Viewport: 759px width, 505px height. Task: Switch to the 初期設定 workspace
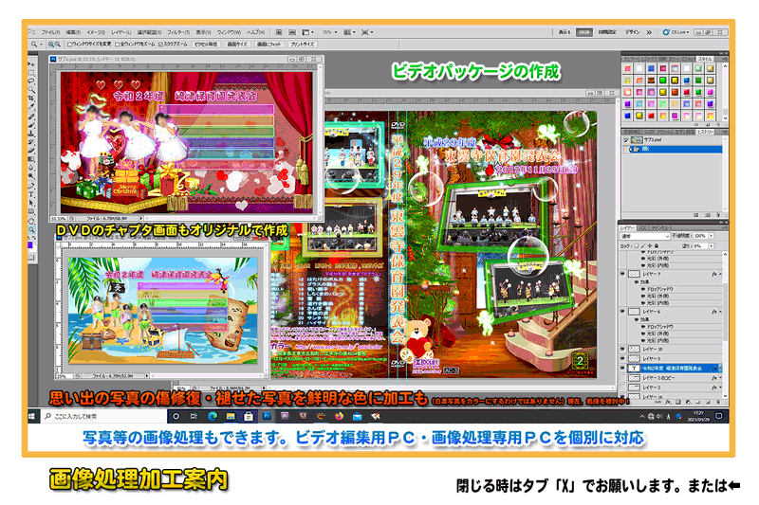607,32
